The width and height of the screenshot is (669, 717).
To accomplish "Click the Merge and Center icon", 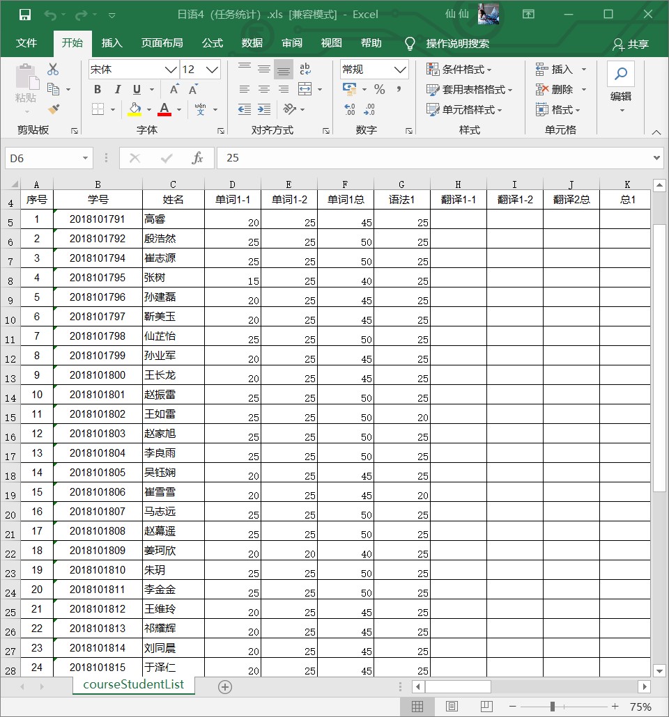I will tap(305, 89).
